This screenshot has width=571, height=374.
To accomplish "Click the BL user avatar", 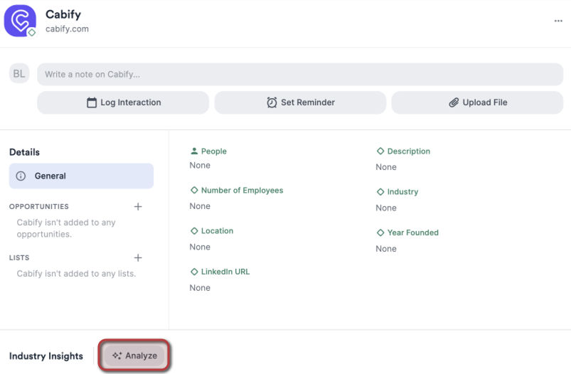I will (x=19, y=74).
